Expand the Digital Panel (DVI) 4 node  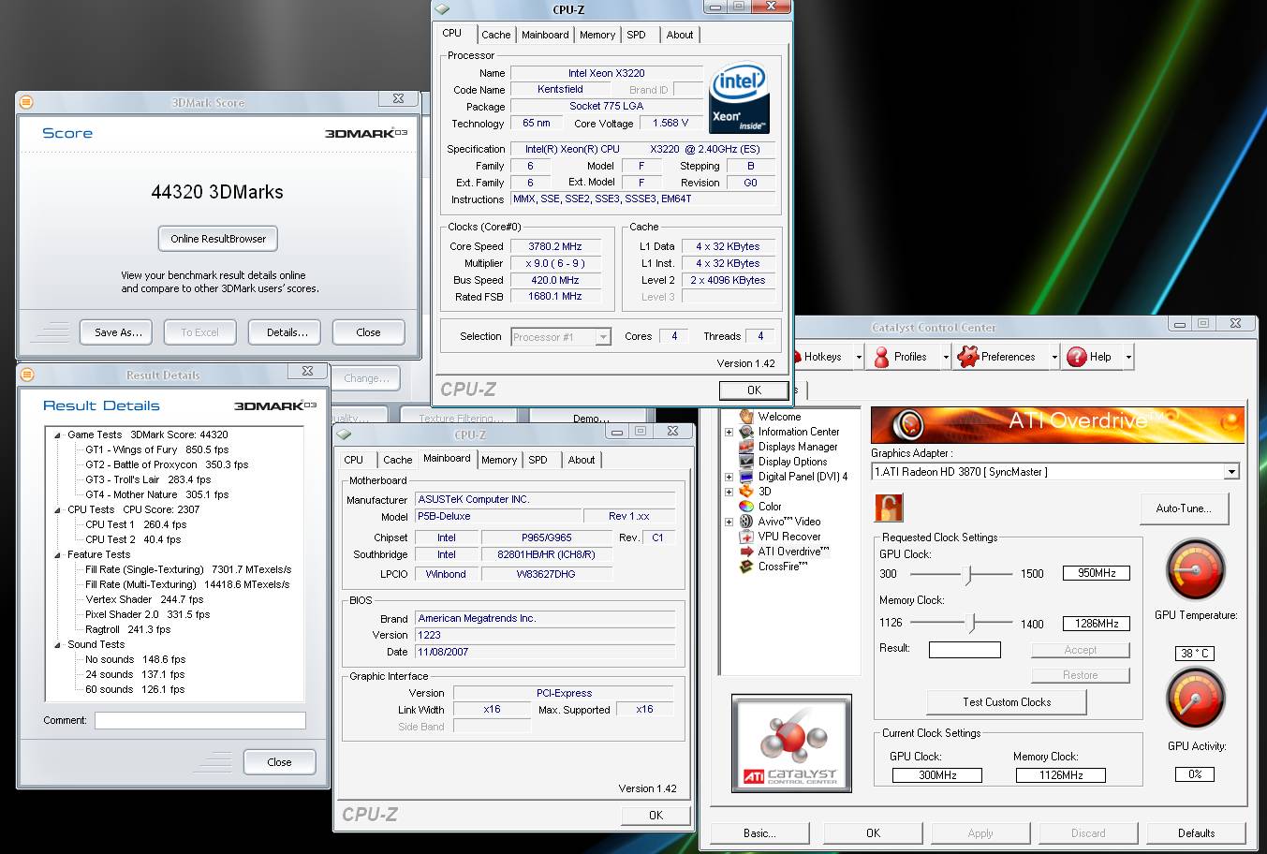[x=729, y=477]
